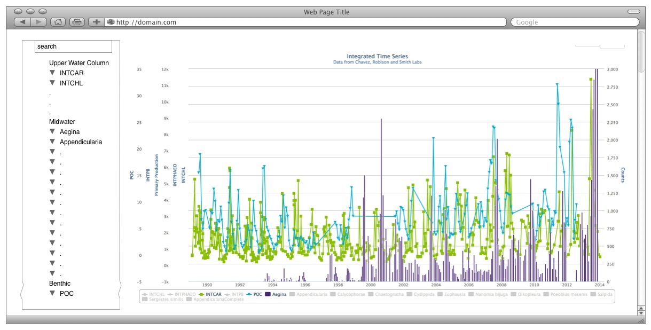Screen dimensions: 651x330
Task: Expand the triangle beside POC in Benthic
Action: click(52, 293)
